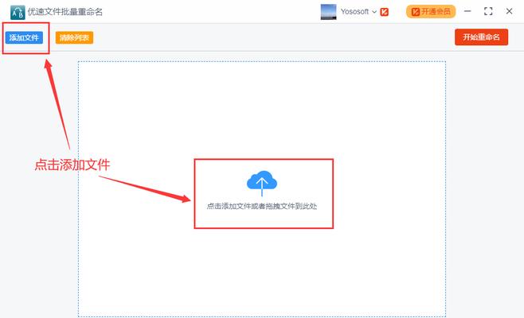The height and width of the screenshot is (318, 524).
Task: Close the batch rename window
Action: 509,11
